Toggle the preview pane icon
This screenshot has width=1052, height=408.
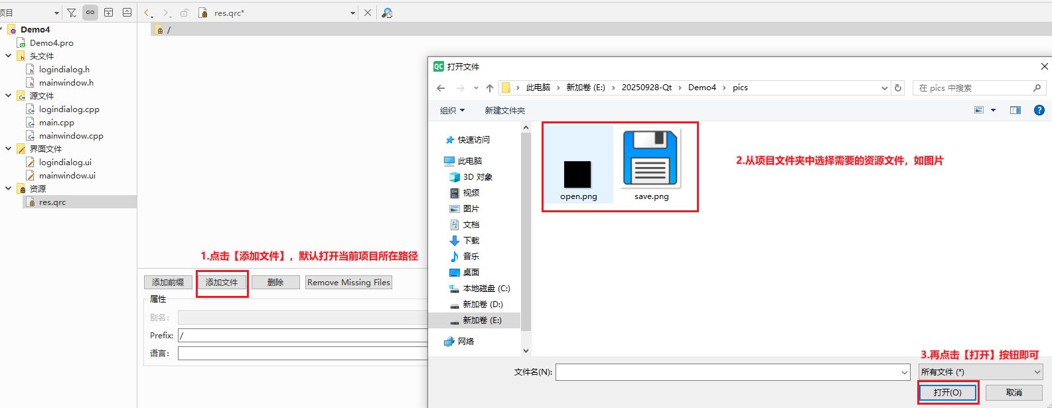[1015, 110]
